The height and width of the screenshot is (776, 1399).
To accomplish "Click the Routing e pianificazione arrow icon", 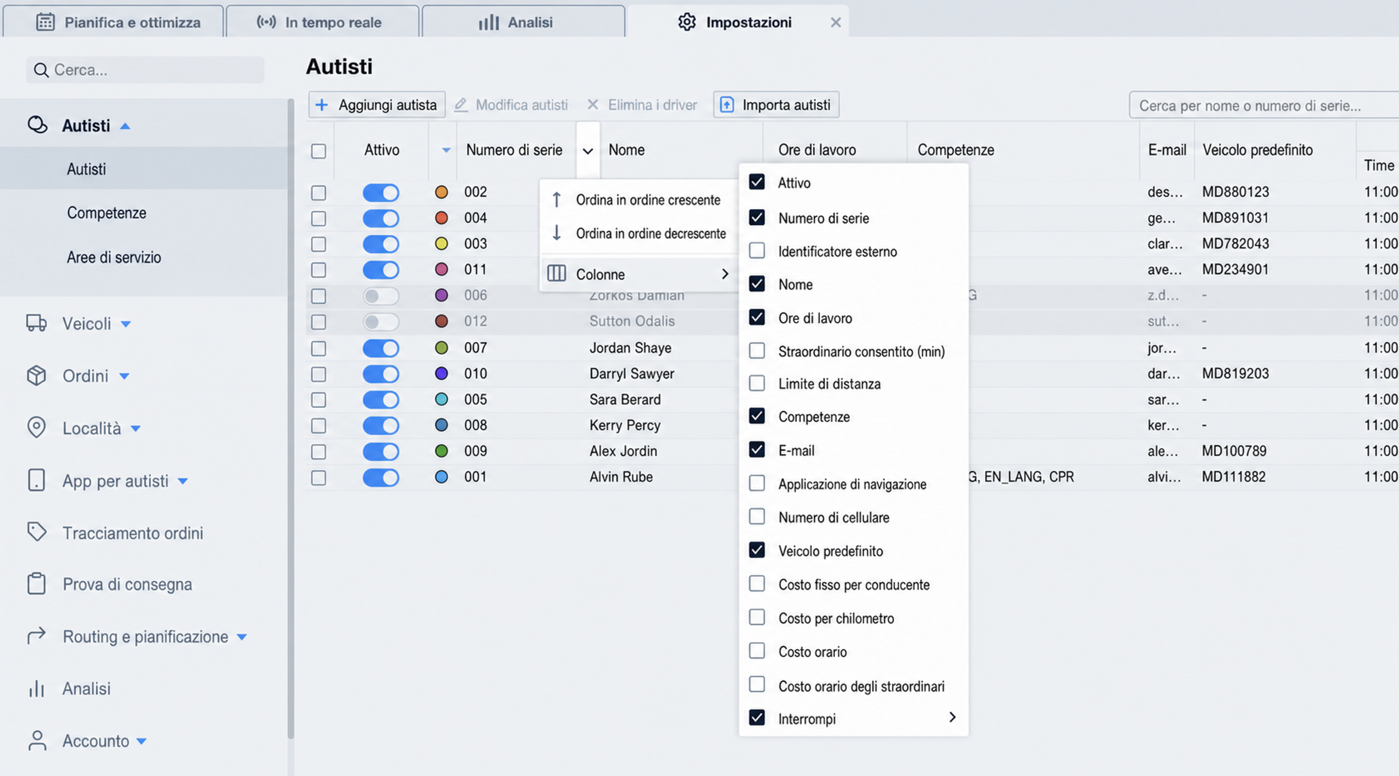I will tap(36, 636).
